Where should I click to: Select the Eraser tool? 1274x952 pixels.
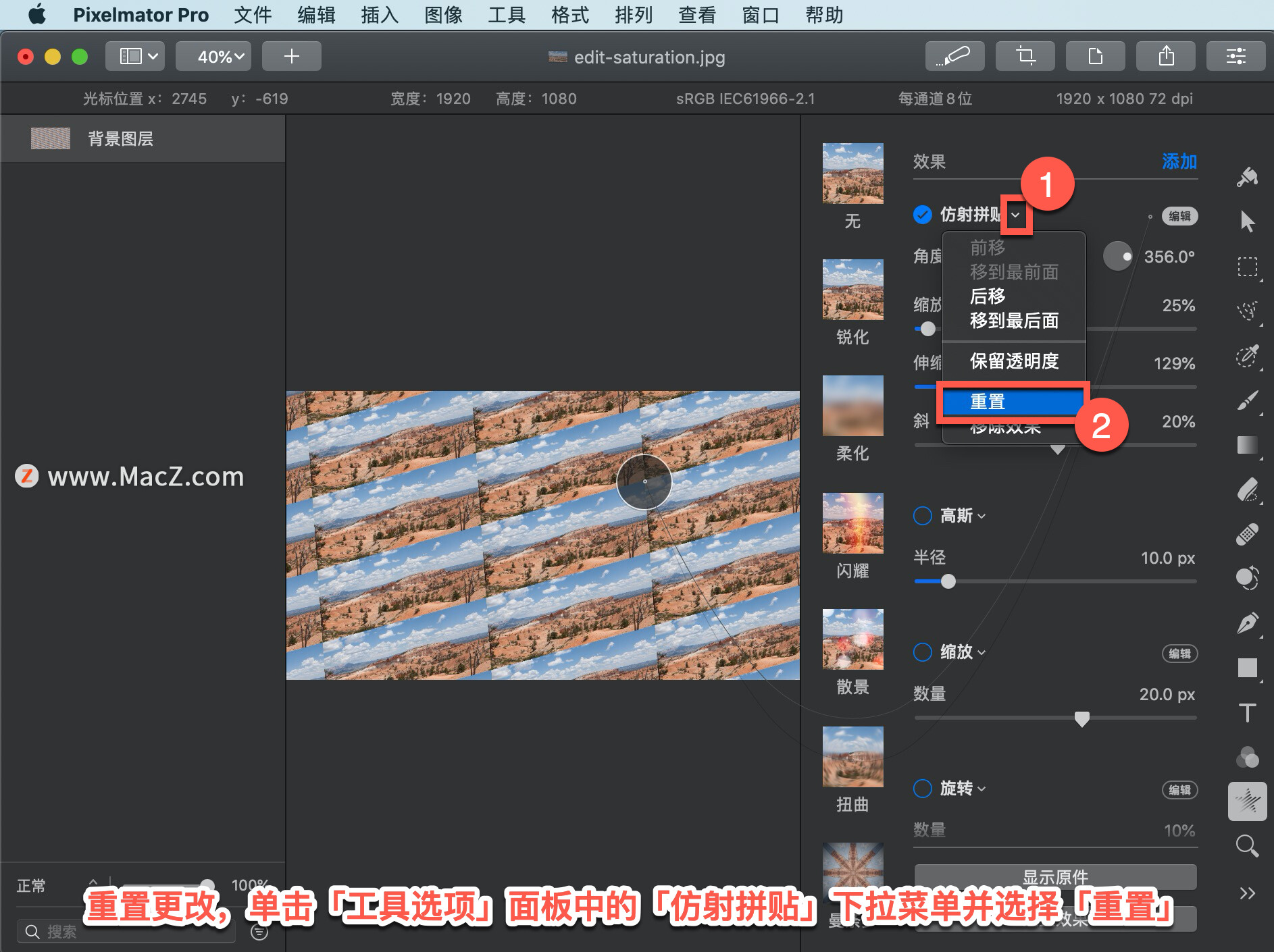(1247, 490)
